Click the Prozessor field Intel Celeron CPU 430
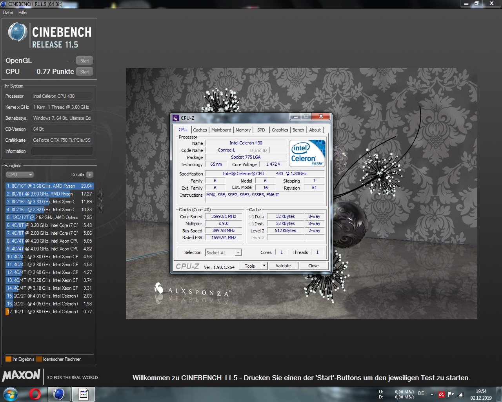 pyautogui.click(x=62, y=96)
